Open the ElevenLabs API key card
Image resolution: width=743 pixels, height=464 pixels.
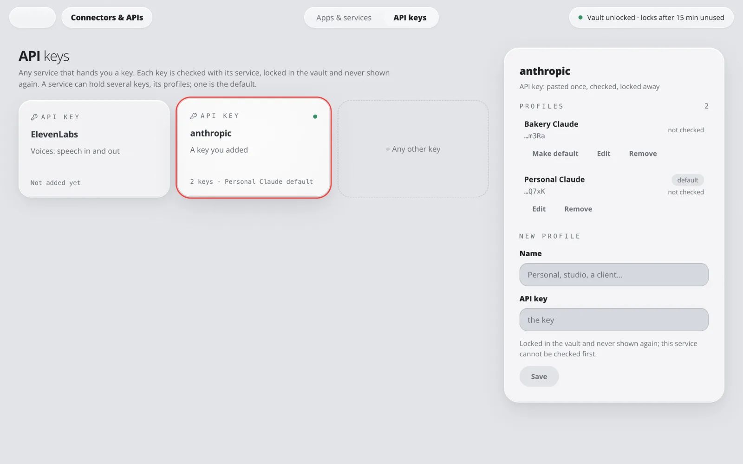coord(94,149)
